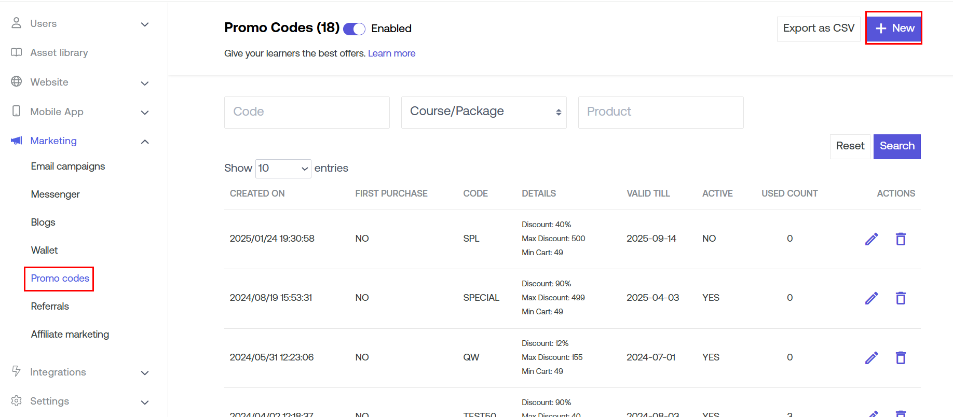Edit the SPECIAL promo code
This screenshot has height=417, width=953.
[x=872, y=298]
